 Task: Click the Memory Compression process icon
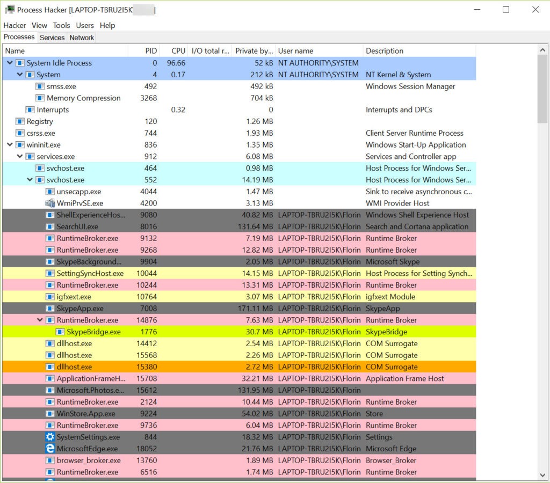tap(40, 98)
